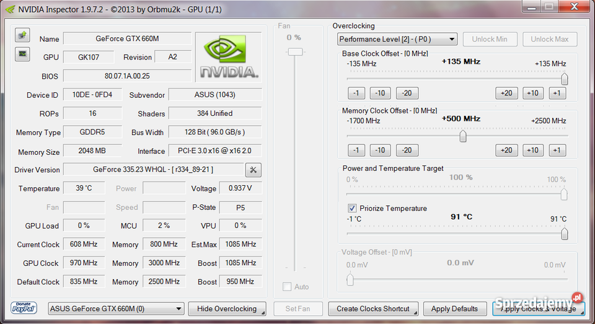Click the Voltage value 0.937 V
595x324 pixels.
pos(240,188)
